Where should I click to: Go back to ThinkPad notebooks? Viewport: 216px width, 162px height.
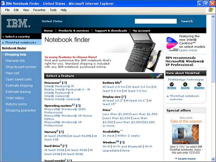click(20, 42)
